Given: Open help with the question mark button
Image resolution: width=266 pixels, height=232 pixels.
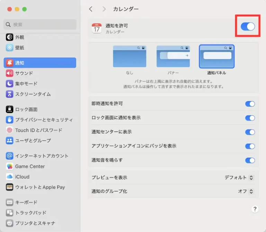Looking at the screenshot, I should pyautogui.click(x=255, y=209).
